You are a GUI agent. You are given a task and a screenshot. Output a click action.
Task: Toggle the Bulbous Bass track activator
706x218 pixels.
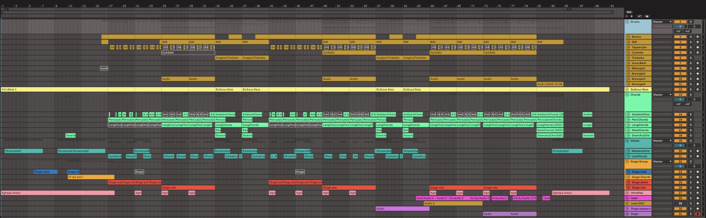680,89
